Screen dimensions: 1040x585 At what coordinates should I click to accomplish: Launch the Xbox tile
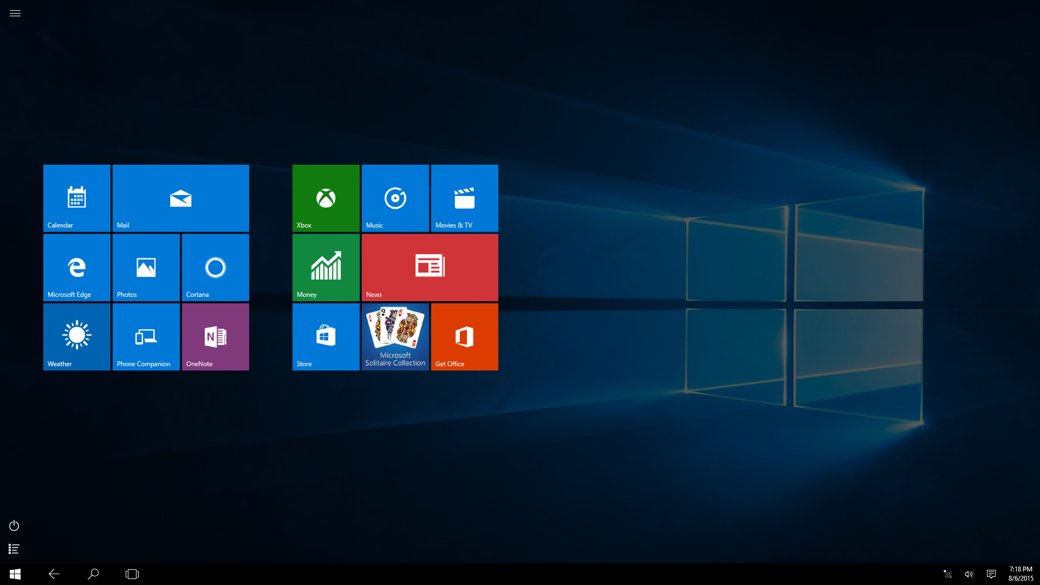pos(326,198)
